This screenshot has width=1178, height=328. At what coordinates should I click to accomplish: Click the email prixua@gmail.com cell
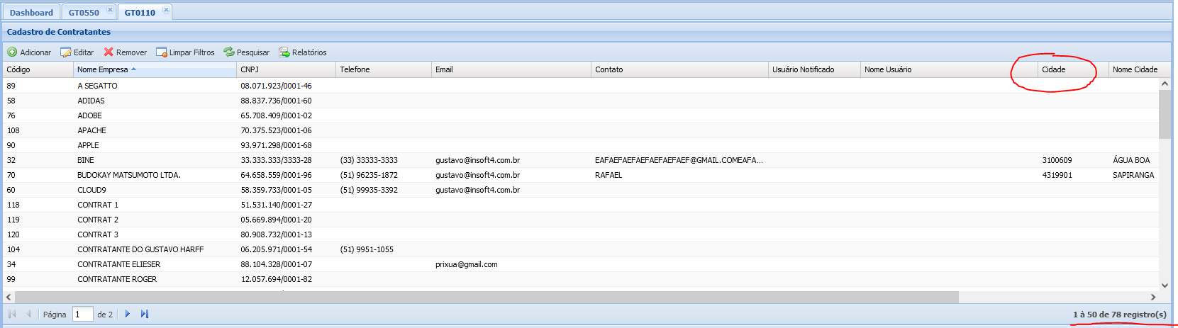tap(511, 264)
